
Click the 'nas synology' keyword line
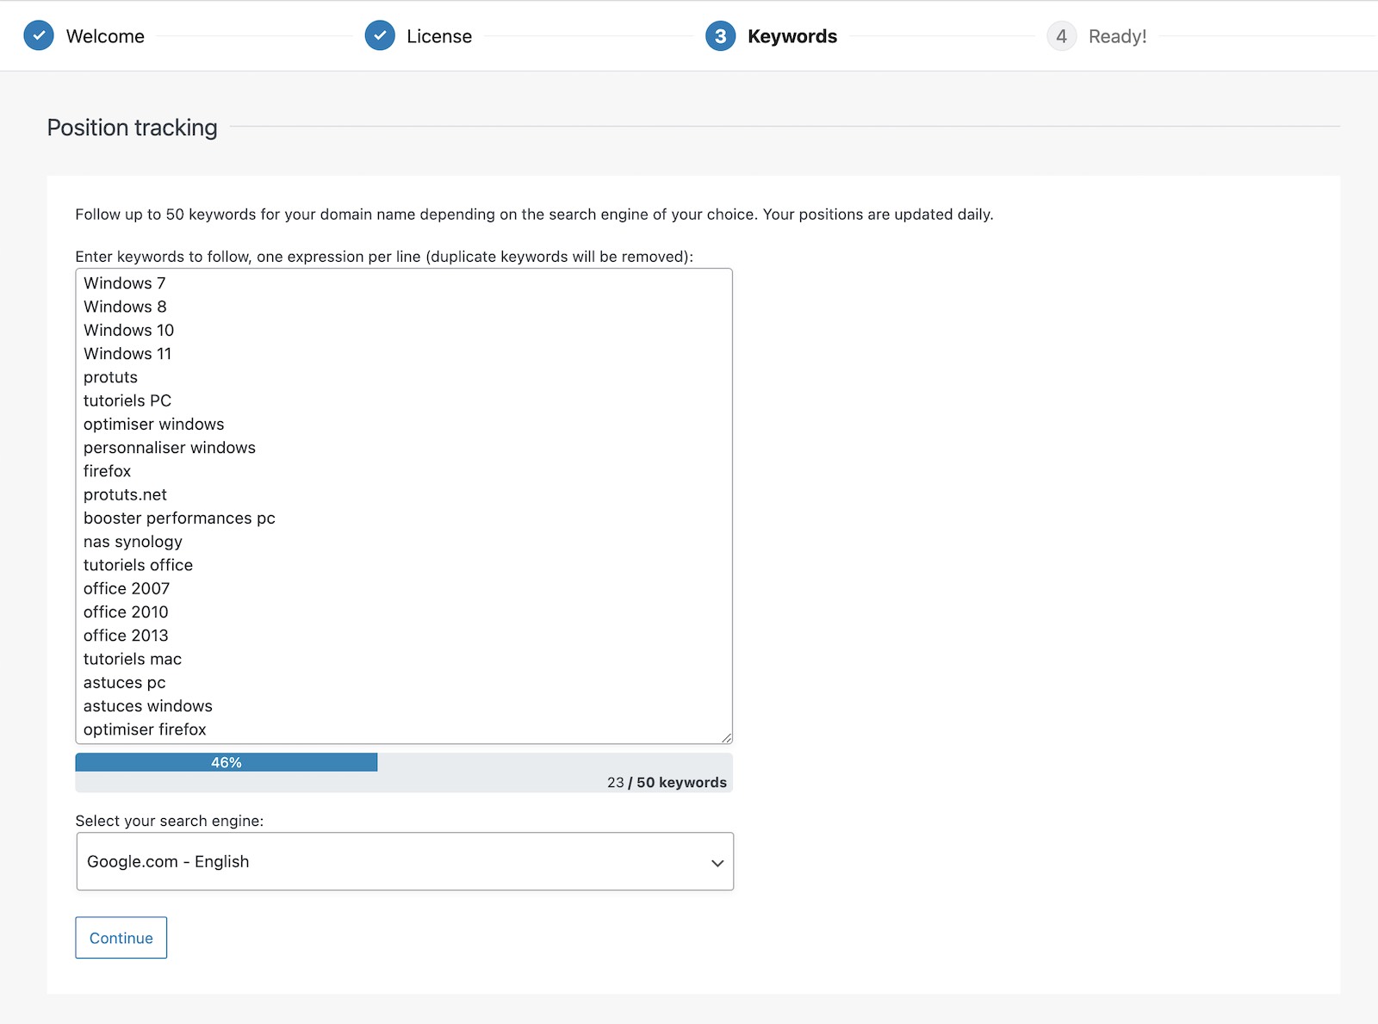coord(133,542)
